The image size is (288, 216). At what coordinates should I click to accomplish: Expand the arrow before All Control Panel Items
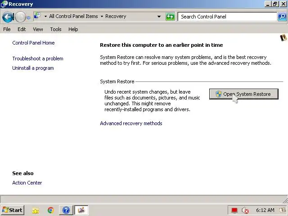point(45,16)
